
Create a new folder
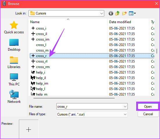124,13
